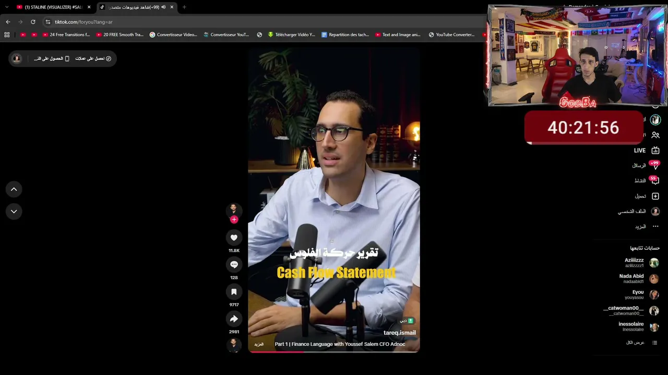Open the LIVE section icon in sidebar
668x375 pixels.
click(x=655, y=151)
